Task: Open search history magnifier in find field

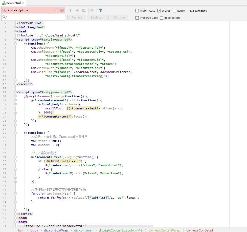Action: 5,10
